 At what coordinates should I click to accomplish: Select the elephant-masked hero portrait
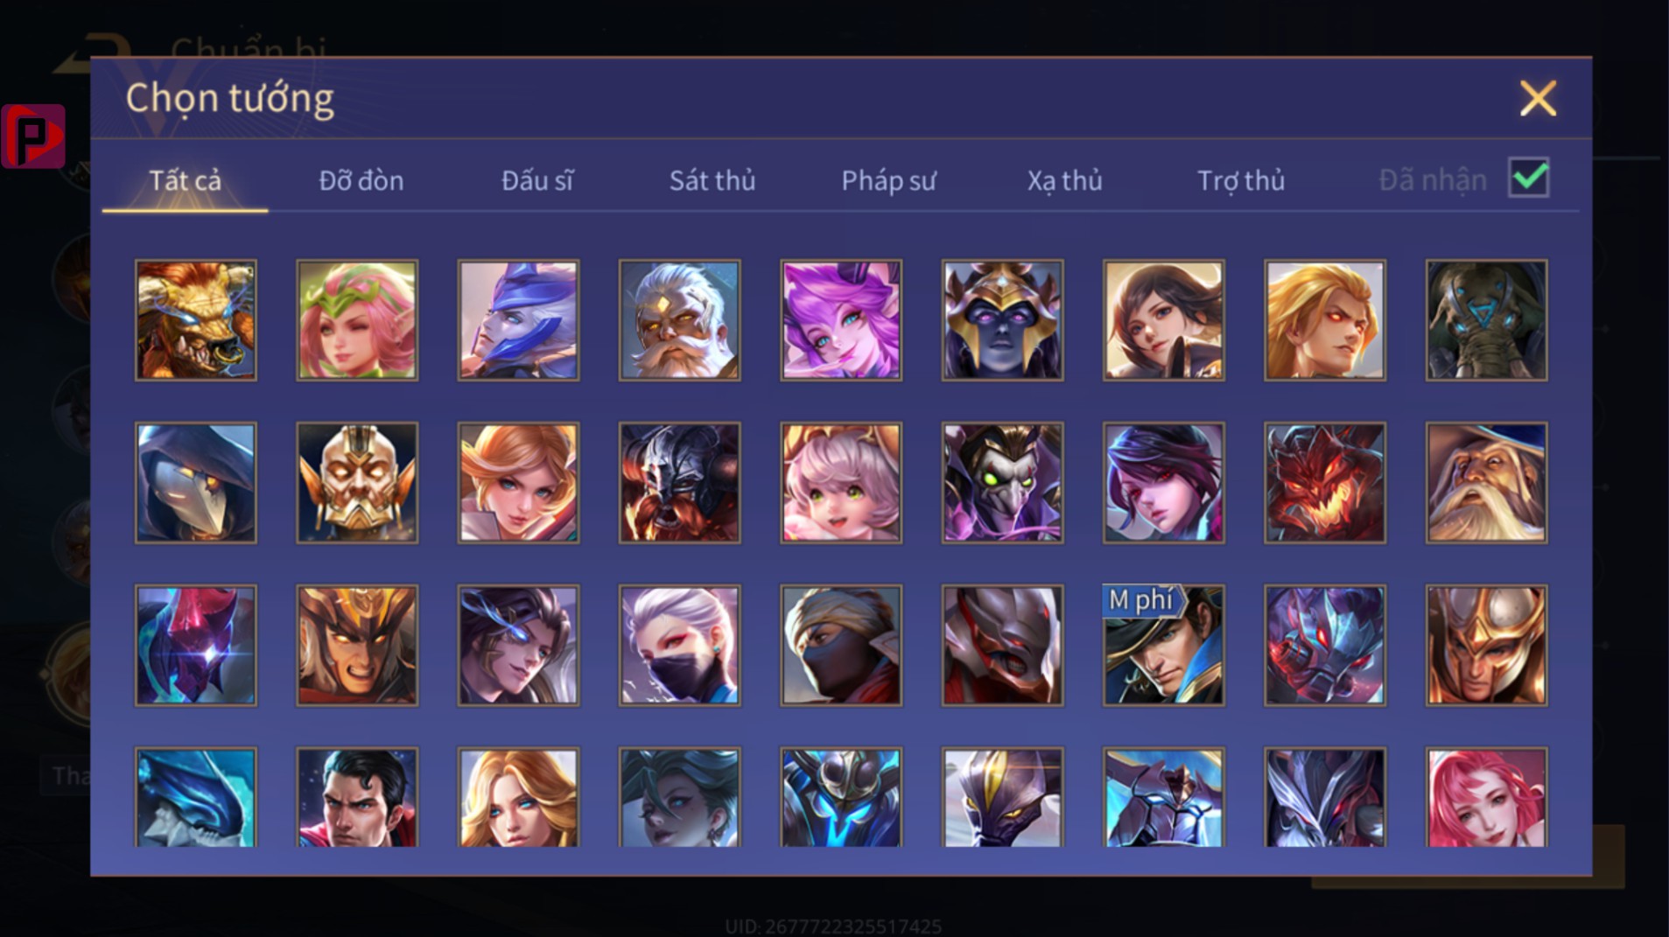click(1487, 320)
